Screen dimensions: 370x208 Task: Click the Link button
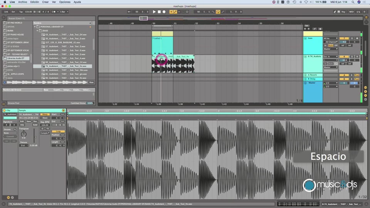pos(6,12)
